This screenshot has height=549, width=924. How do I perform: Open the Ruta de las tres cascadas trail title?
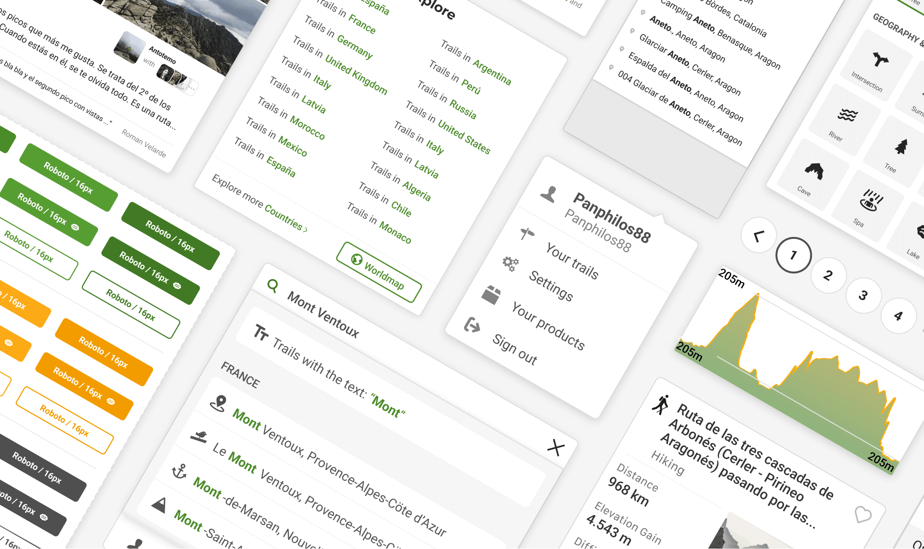[x=746, y=466]
